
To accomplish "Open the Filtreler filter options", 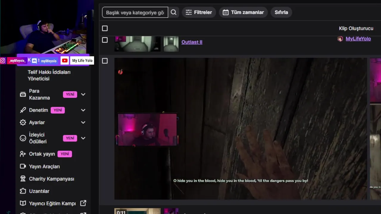I will pyautogui.click(x=199, y=12).
